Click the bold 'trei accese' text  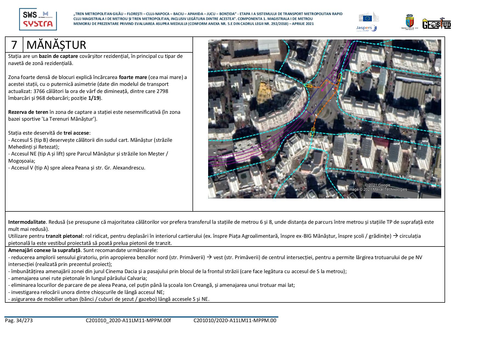[x=76, y=133]
